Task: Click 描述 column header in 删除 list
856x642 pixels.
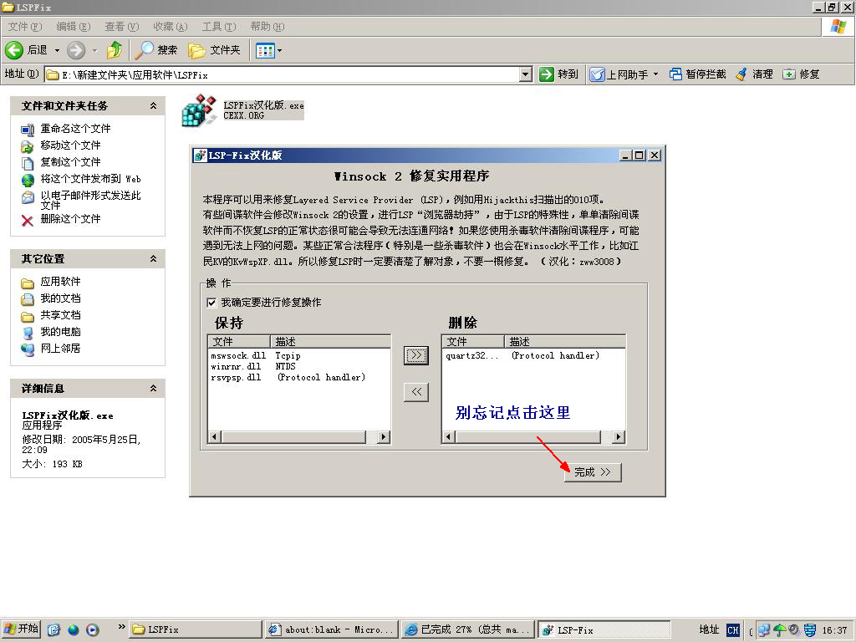Action: pos(564,342)
